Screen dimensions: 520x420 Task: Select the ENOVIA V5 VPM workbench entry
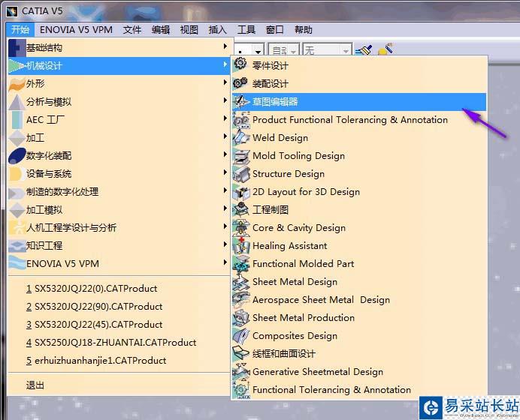click(x=119, y=264)
